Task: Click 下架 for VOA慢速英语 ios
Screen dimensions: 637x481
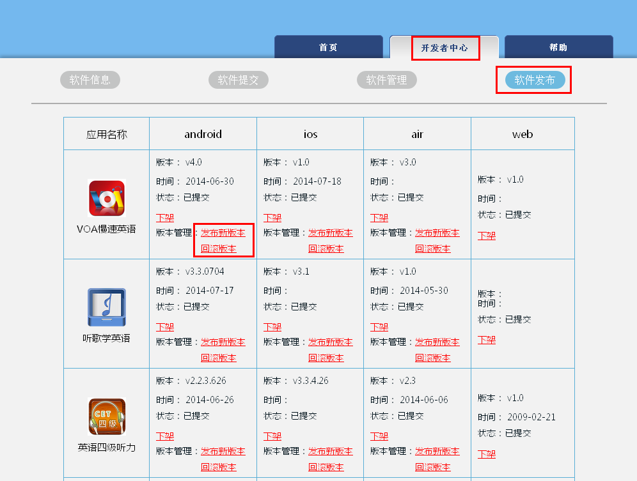Action: tap(272, 218)
